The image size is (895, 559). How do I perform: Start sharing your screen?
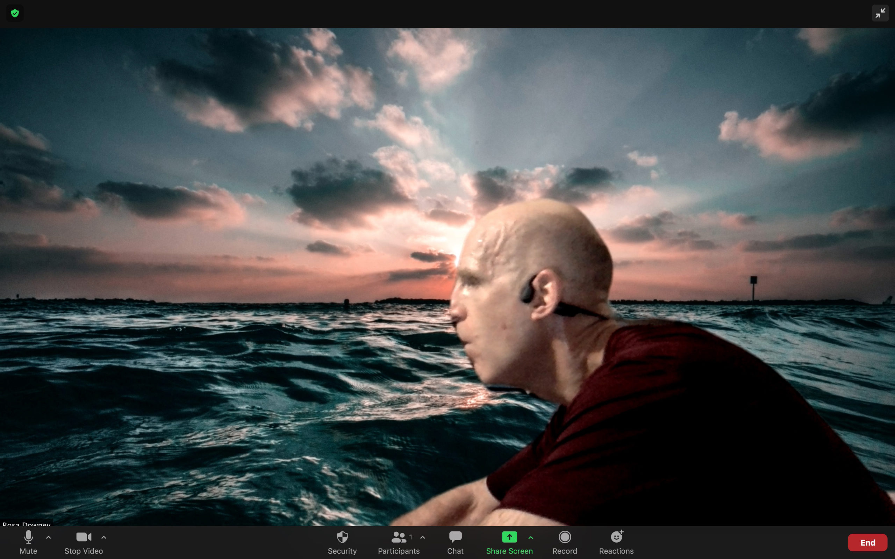pyautogui.click(x=509, y=537)
